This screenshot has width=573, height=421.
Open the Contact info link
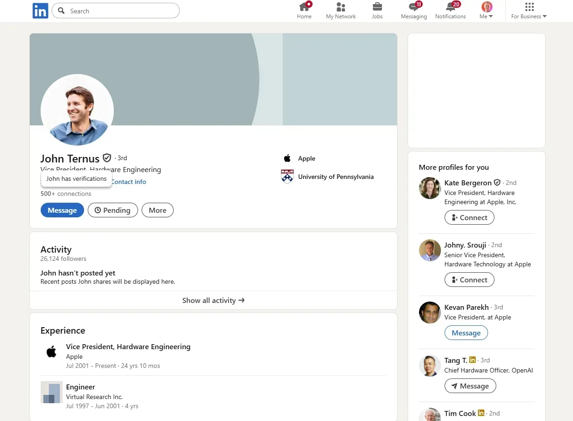[x=128, y=182]
